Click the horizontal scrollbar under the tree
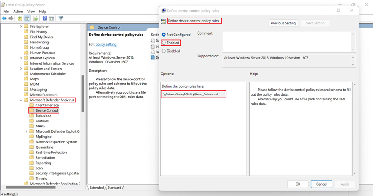This screenshot has height=196, width=373. [31, 187]
